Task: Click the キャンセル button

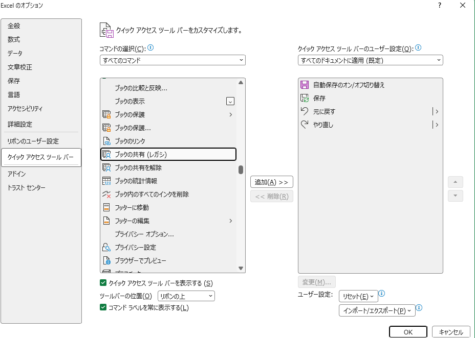Action: [x=451, y=332]
